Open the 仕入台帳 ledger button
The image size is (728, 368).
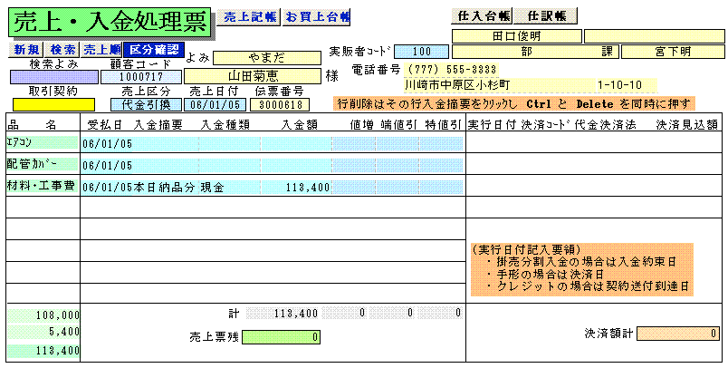(x=482, y=15)
